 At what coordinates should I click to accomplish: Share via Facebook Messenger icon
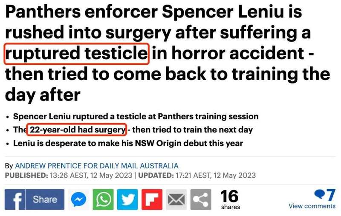click(x=78, y=199)
